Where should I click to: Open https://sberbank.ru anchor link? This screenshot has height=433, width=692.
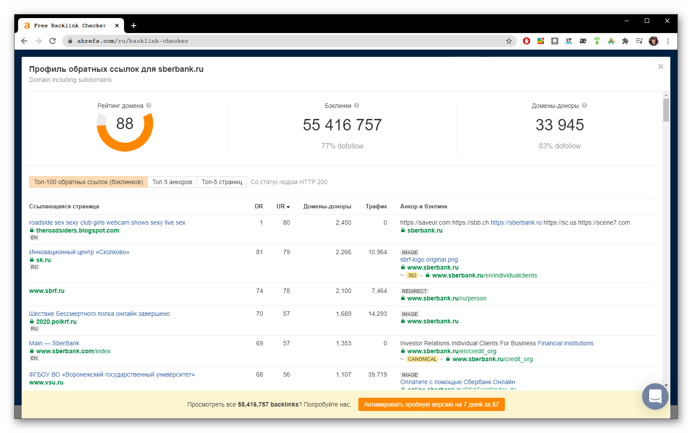pos(516,222)
